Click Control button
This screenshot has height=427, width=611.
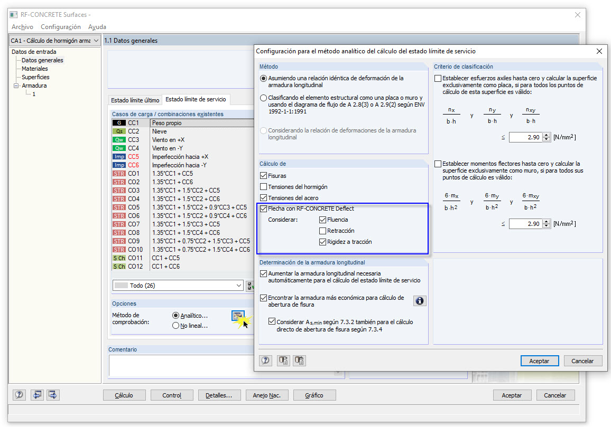[x=172, y=395]
